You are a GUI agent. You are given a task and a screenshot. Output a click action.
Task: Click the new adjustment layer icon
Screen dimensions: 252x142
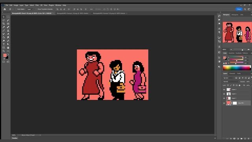coord(238,138)
